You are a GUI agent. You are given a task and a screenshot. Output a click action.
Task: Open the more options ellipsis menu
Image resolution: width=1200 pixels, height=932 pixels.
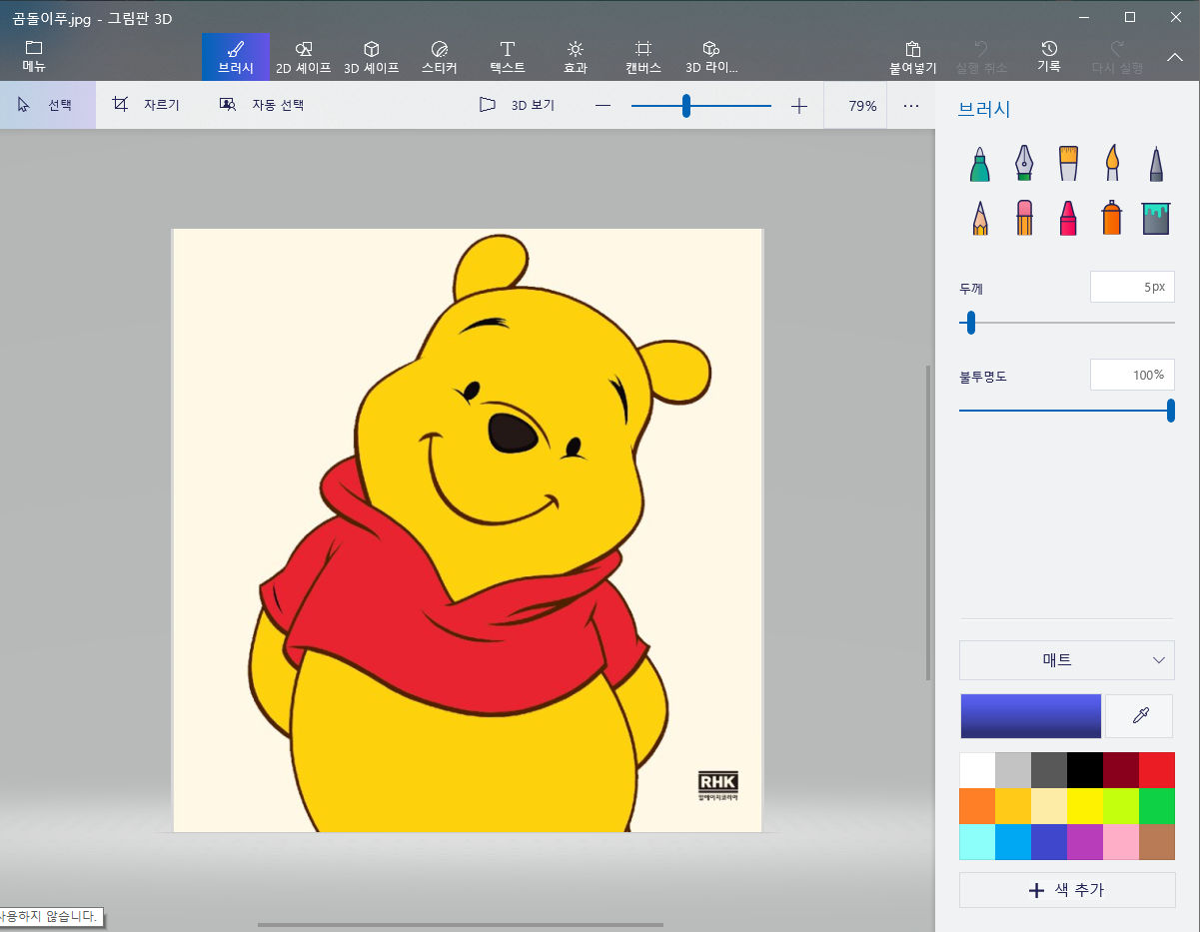point(911,105)
